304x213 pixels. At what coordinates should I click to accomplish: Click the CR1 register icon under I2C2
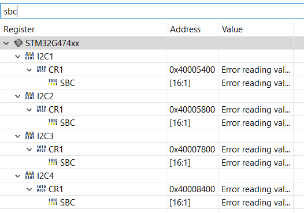click(41, 109)
